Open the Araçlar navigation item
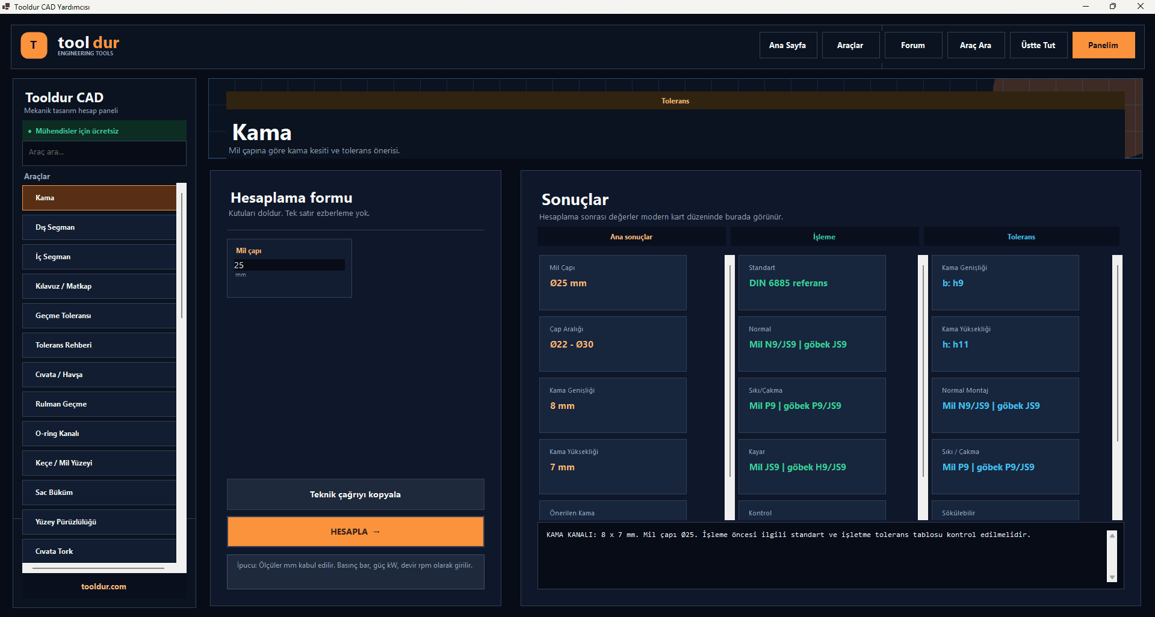 coord(850,45)
